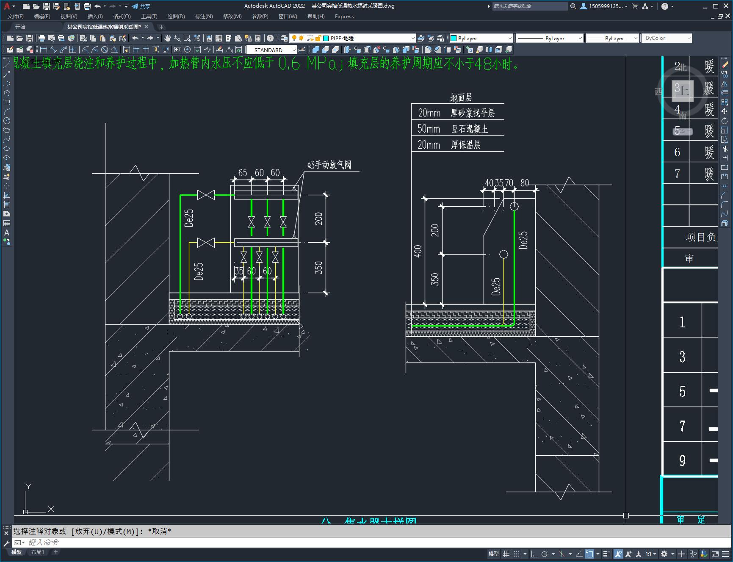
Task: Switch to the 开始 tab
Action: 20,27
